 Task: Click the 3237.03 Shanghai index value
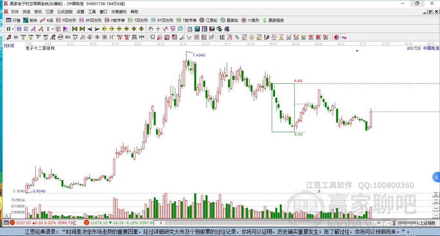(x=23, y=223)
